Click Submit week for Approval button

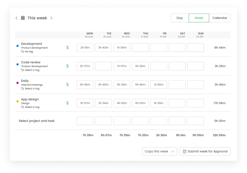(x=205, y=151)
